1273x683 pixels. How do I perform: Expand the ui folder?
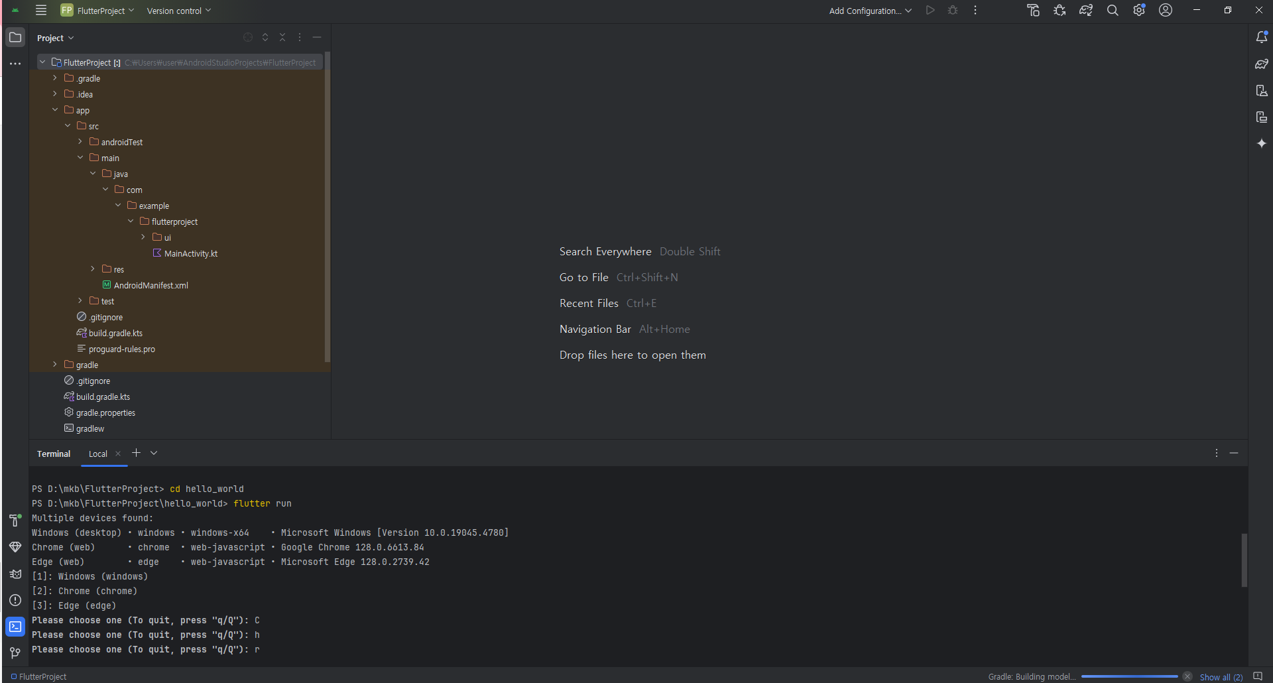(x=143, y=237)
